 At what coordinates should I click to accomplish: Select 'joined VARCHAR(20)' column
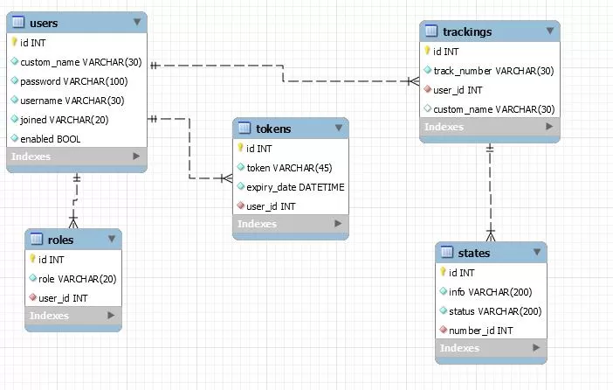coord(64,120)
